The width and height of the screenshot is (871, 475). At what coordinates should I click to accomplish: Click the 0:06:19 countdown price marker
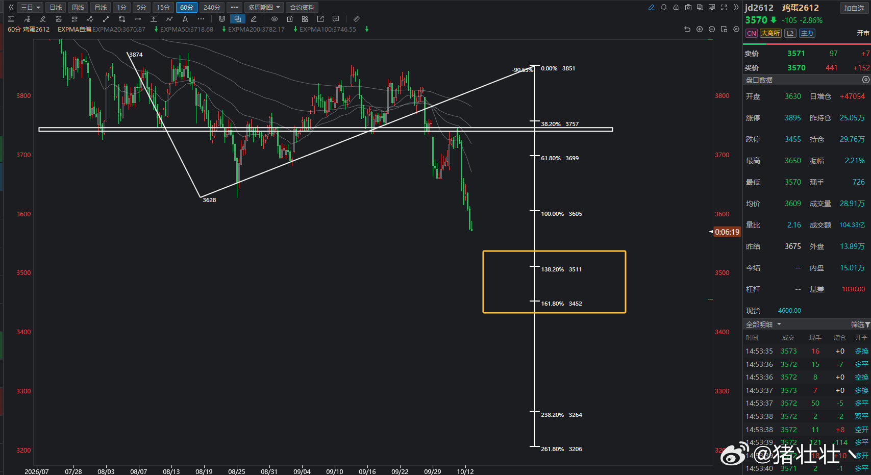pyautogui.click(x=727, y=232)
